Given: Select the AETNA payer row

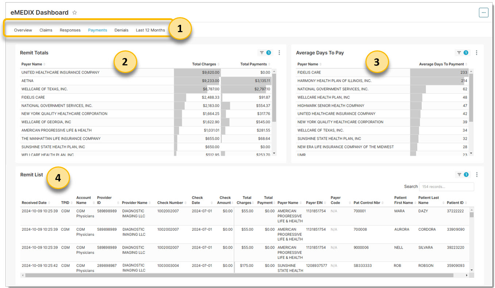Looking at the screenshot, I should pyautogui.click(x=146, y=81).
